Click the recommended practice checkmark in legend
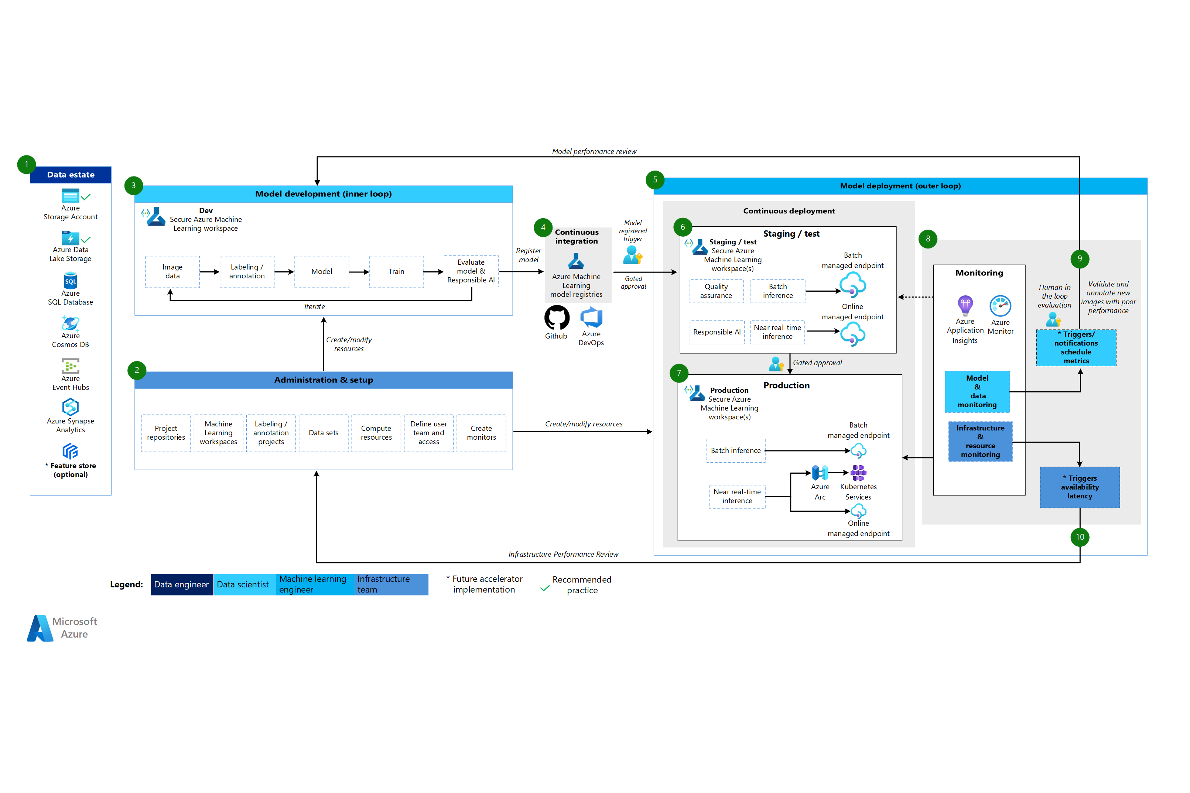This screenshot has width=1190, height=793. 545,588
